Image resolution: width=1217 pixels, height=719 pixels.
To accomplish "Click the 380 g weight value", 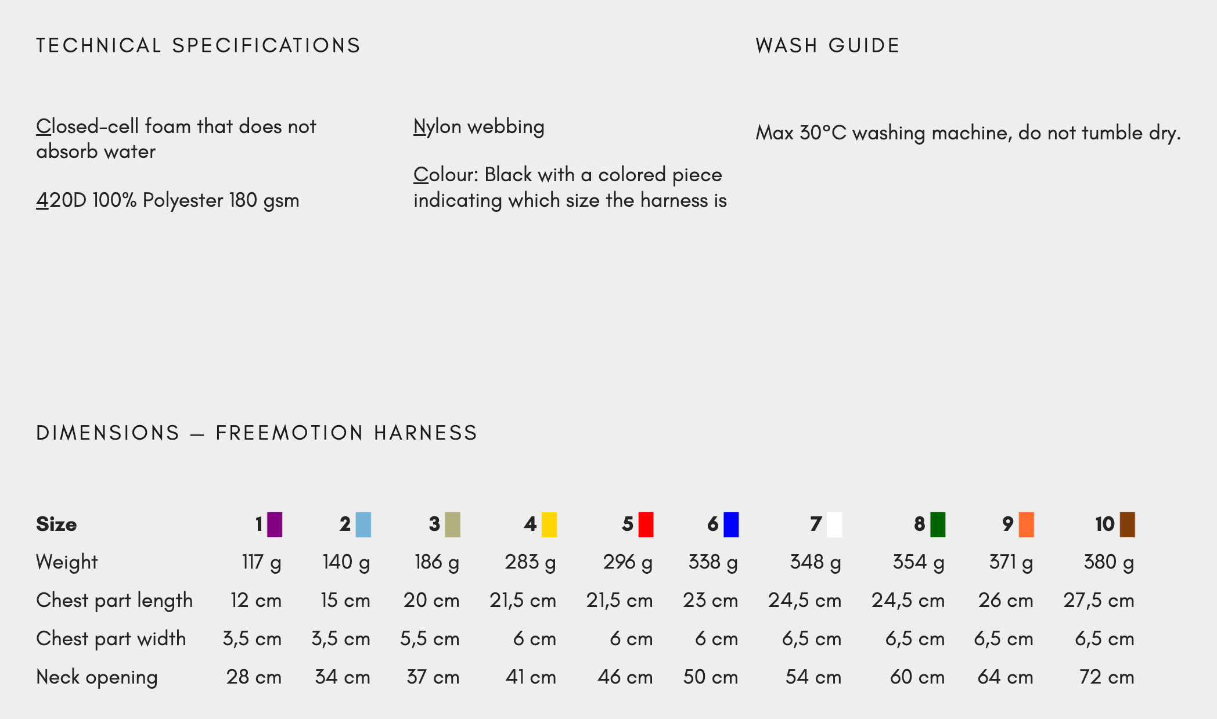I will [1108, 562].
